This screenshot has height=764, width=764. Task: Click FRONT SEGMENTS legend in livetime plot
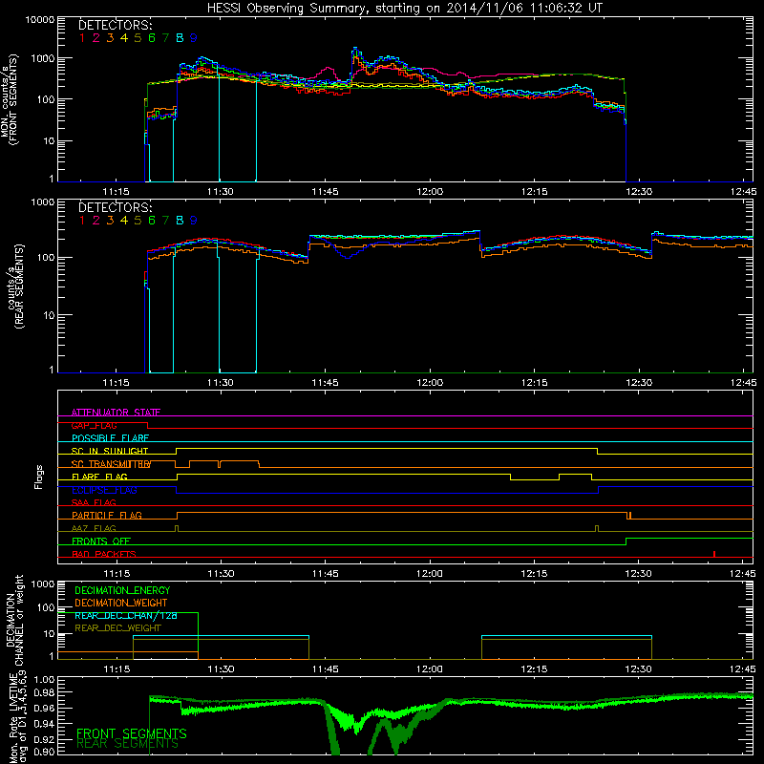click(x=132, y=733)
